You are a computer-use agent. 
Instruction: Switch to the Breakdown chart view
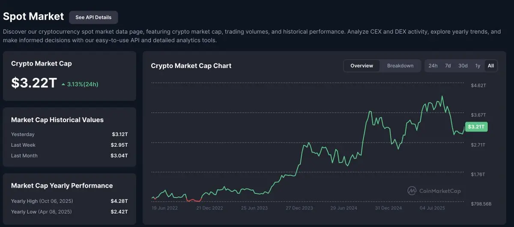(400, 66)
